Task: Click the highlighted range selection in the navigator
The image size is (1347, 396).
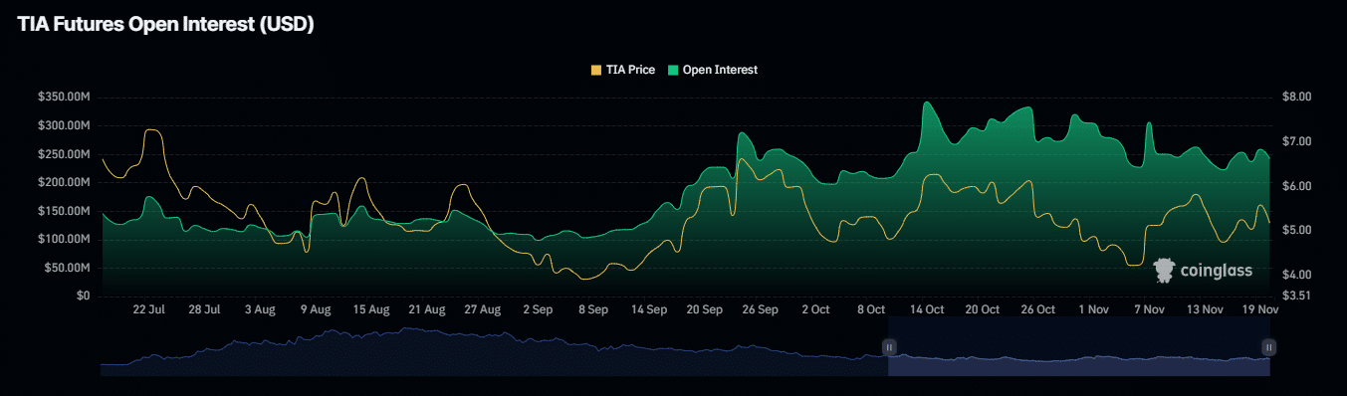Action: [x=1079, y=347]
